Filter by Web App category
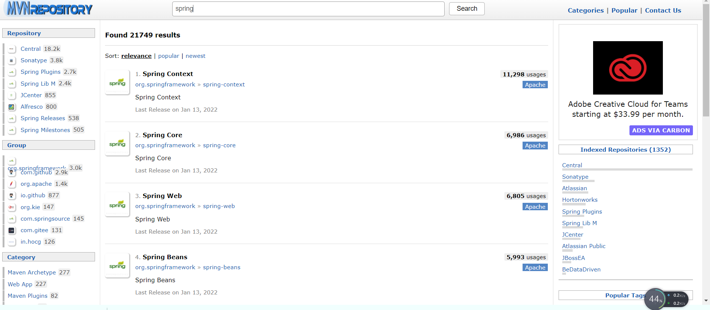The image size is (710, 310). (20, 284)
